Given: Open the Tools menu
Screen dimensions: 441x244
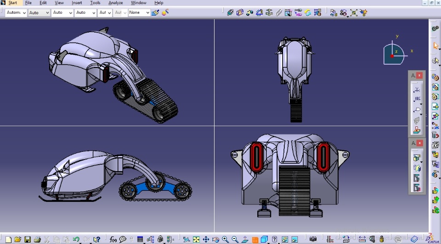Looking at the screenshot, I should click(95, 3).
